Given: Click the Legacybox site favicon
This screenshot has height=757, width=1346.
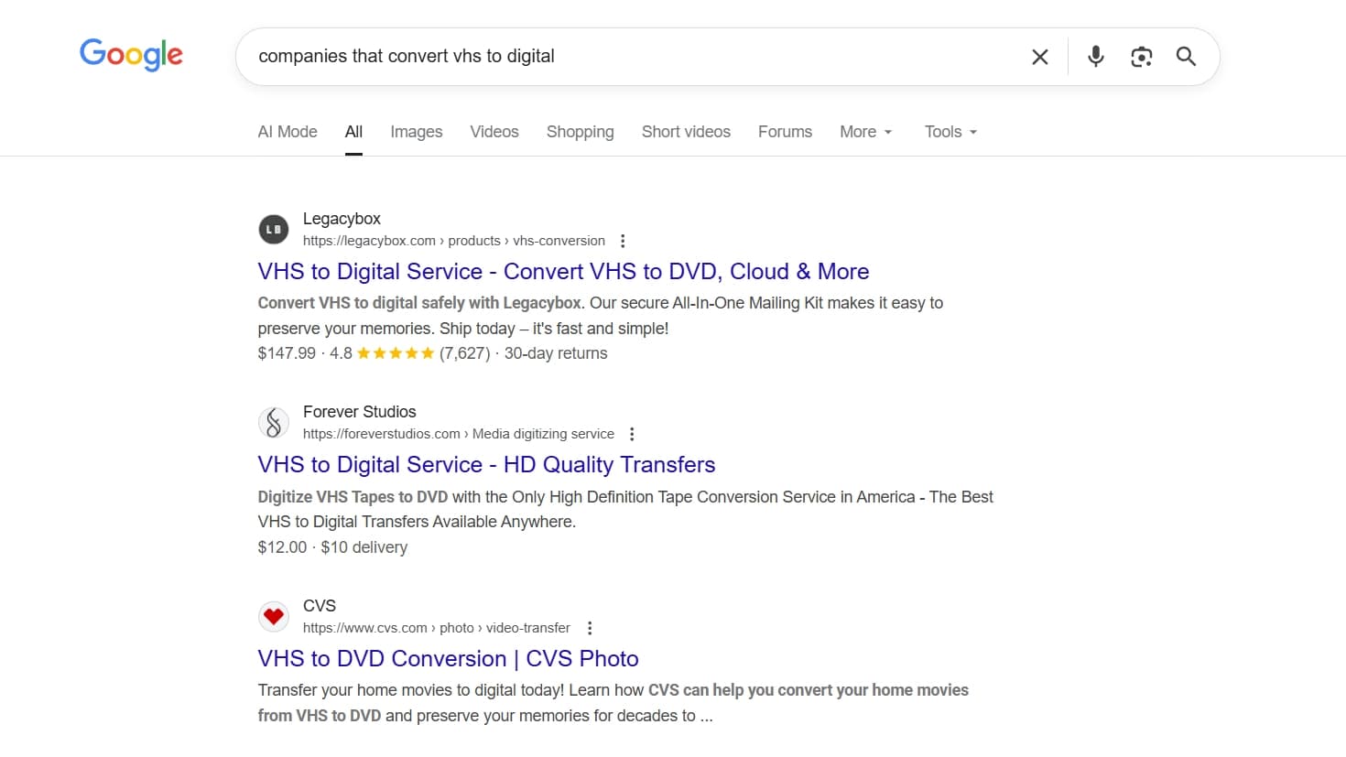Looking at the screenshot, I should pos(273,229).
